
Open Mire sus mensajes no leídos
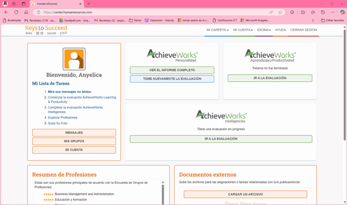coord(70,92)
